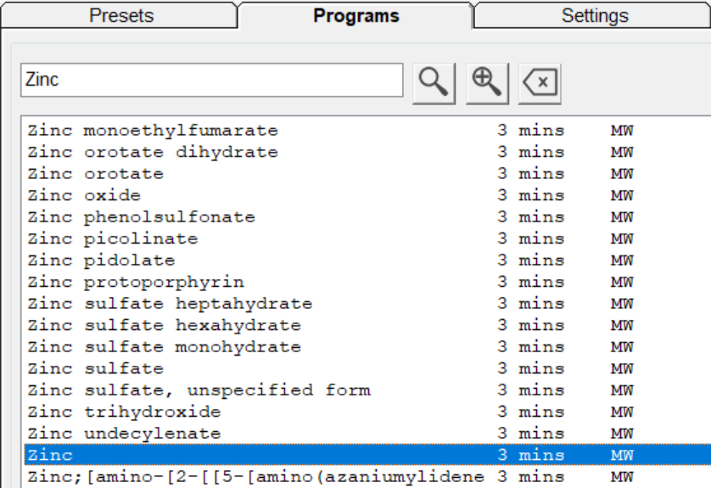Screen dimensions: 711x488
Task: Select the Zinc orotate program
Action: tap(96, 174)
